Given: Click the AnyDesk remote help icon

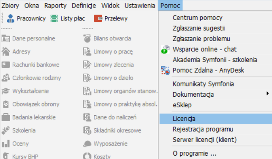Looking at the screenshot, I should (165, 71).
